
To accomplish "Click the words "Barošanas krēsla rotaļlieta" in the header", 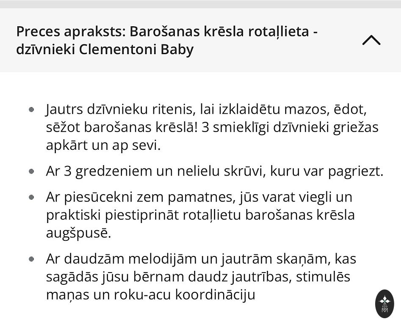I will (x=219, y=31).
